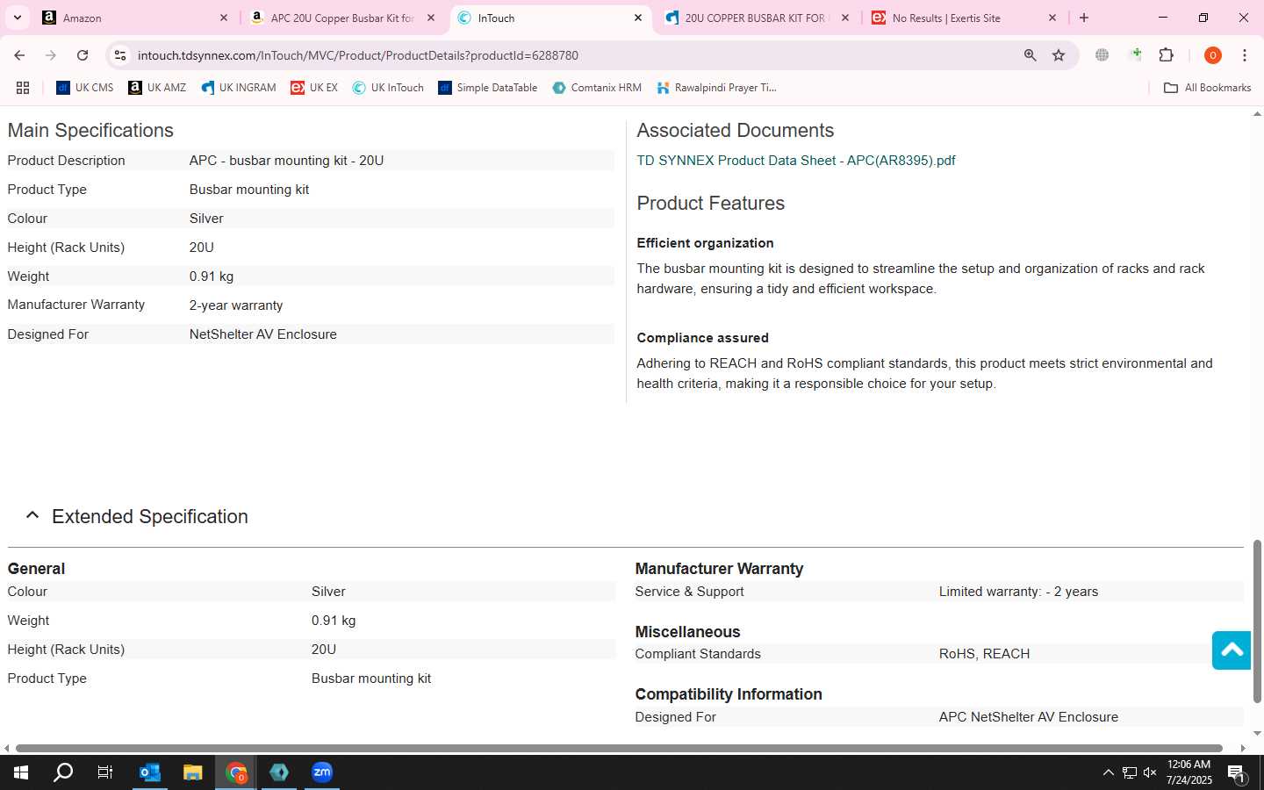Screen dimensions: 1264x790
Task: Close the InTouch tab
Action: (638, 18)
